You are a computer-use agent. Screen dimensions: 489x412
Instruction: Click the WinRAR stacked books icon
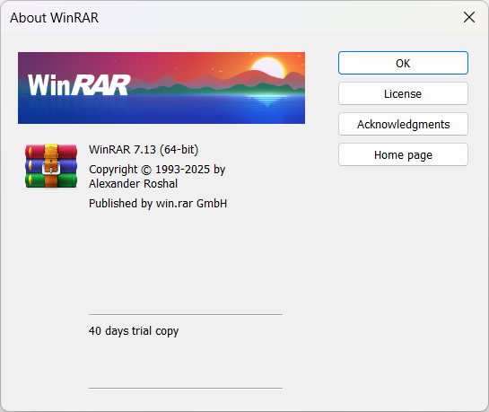[x=51, y=166]
